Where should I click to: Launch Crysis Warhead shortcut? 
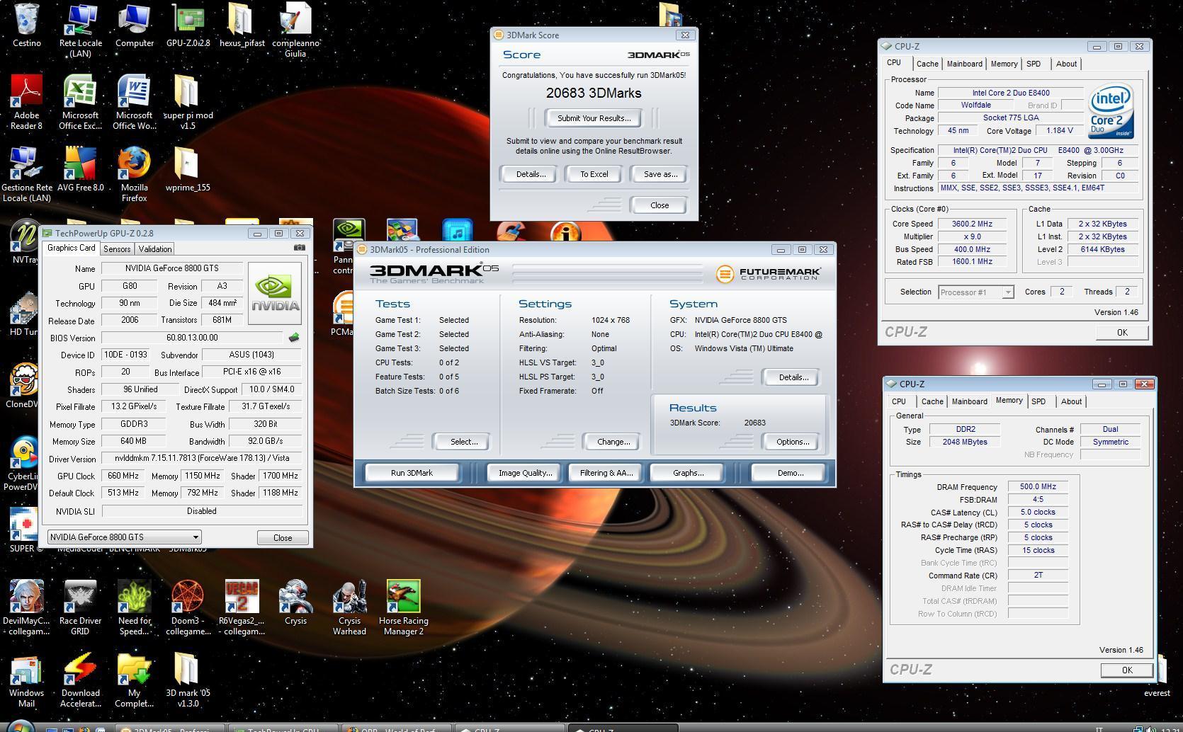[x=349, y=607]
